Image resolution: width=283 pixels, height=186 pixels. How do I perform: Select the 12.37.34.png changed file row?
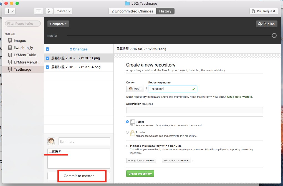coord(79,67)
